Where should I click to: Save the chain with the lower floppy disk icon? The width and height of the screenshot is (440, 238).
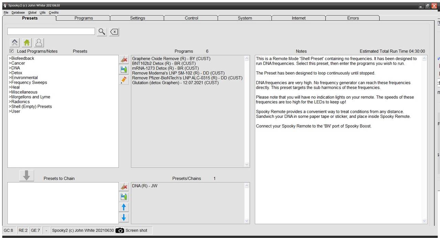pos(124,197)
